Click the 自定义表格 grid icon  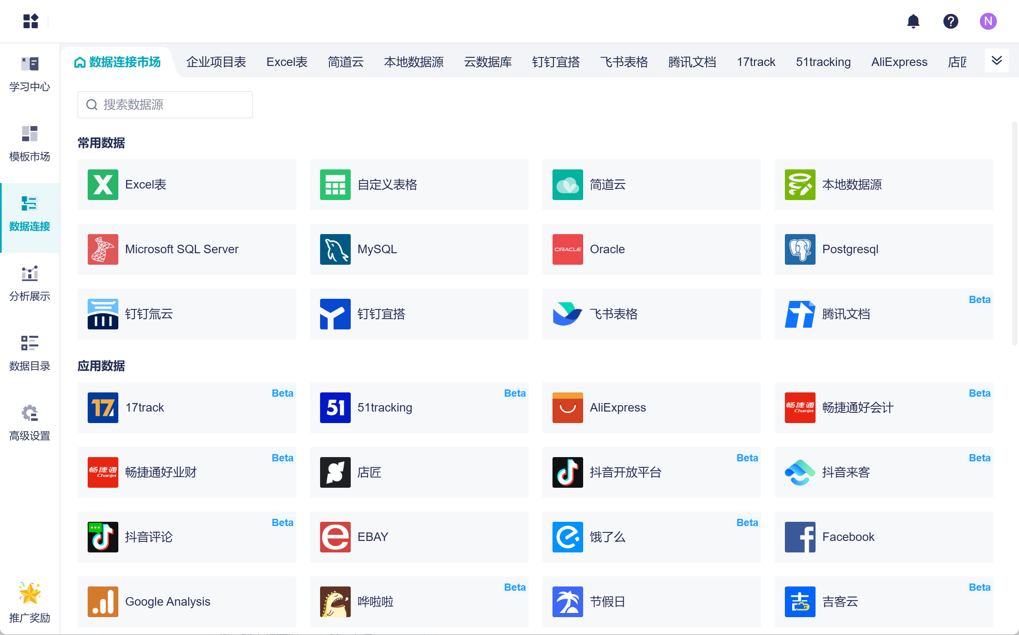click(335, 185)
